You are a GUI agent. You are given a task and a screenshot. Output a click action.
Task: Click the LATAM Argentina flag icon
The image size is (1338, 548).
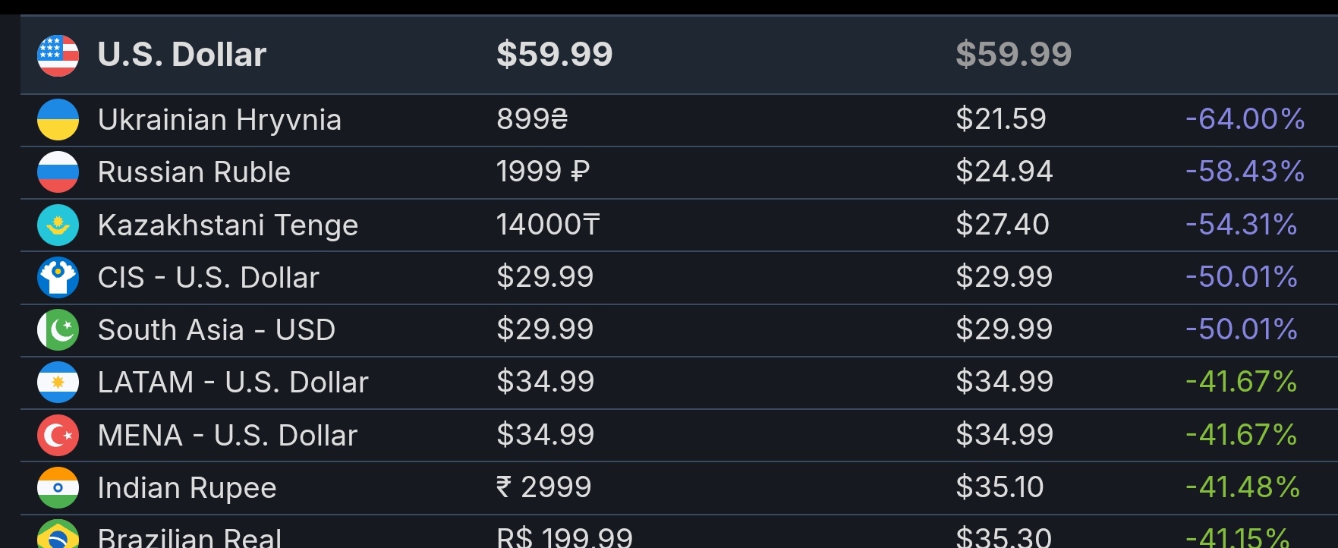point(58,383)
